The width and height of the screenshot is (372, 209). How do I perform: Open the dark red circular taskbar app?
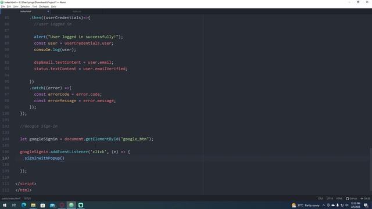pos(62,205)
